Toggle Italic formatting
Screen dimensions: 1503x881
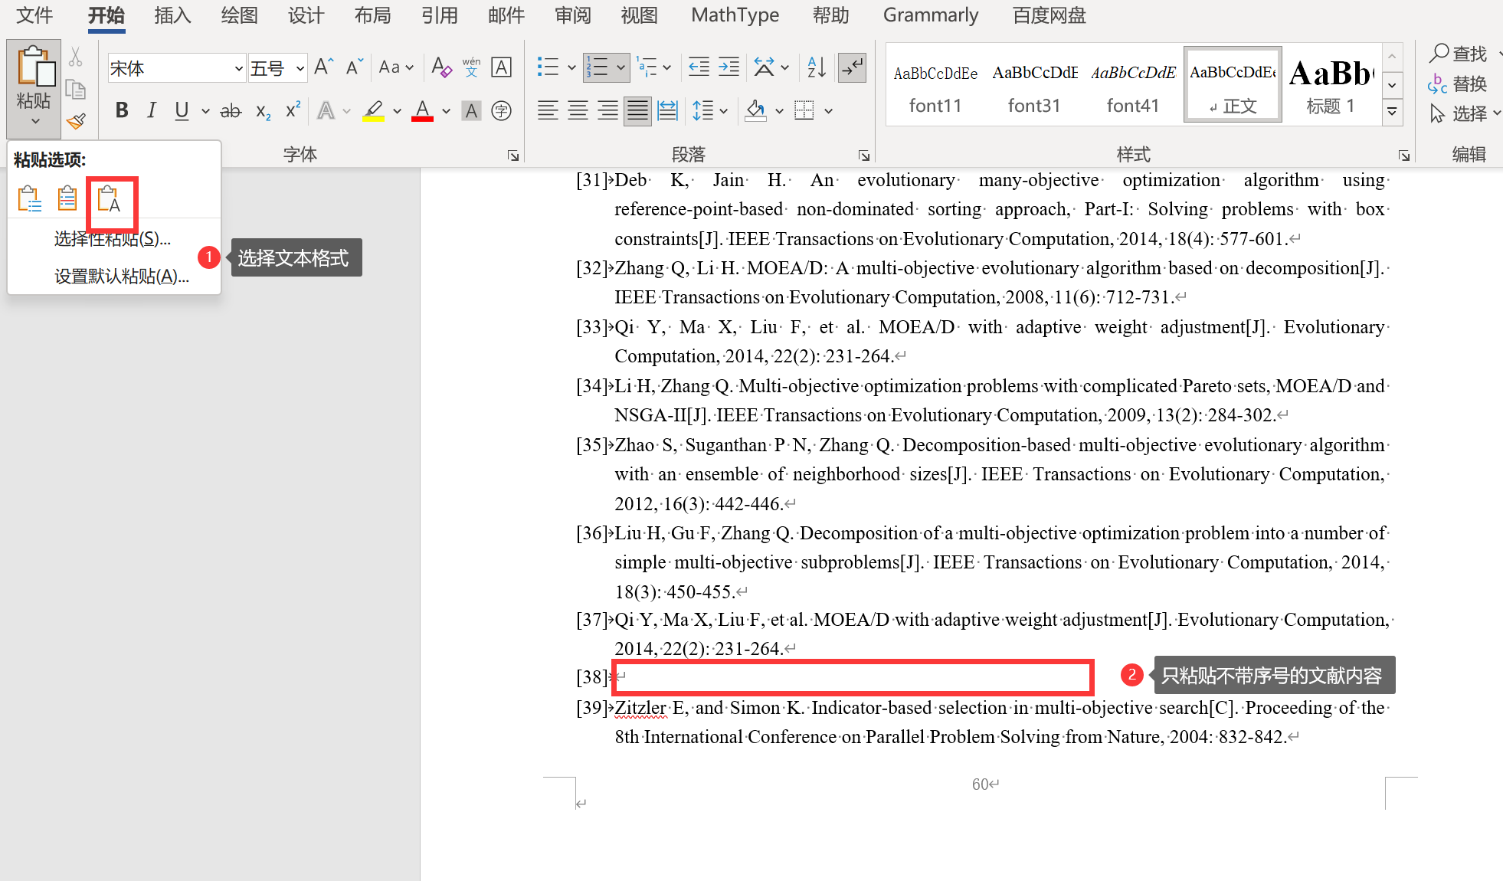pos(152,111)
